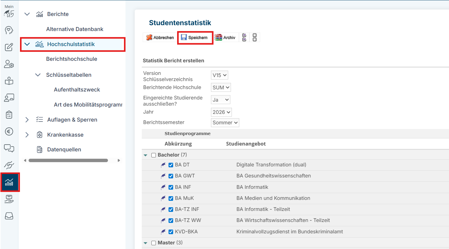
Task: Uncheck the BA-TZ WW checkbox
Action: [171, 220]
